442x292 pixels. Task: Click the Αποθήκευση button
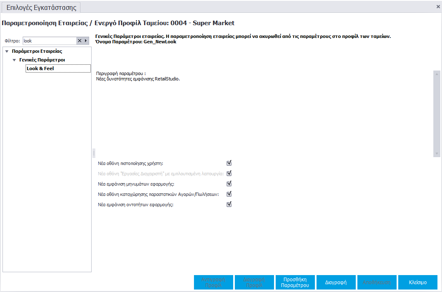[x=377, y=283]
